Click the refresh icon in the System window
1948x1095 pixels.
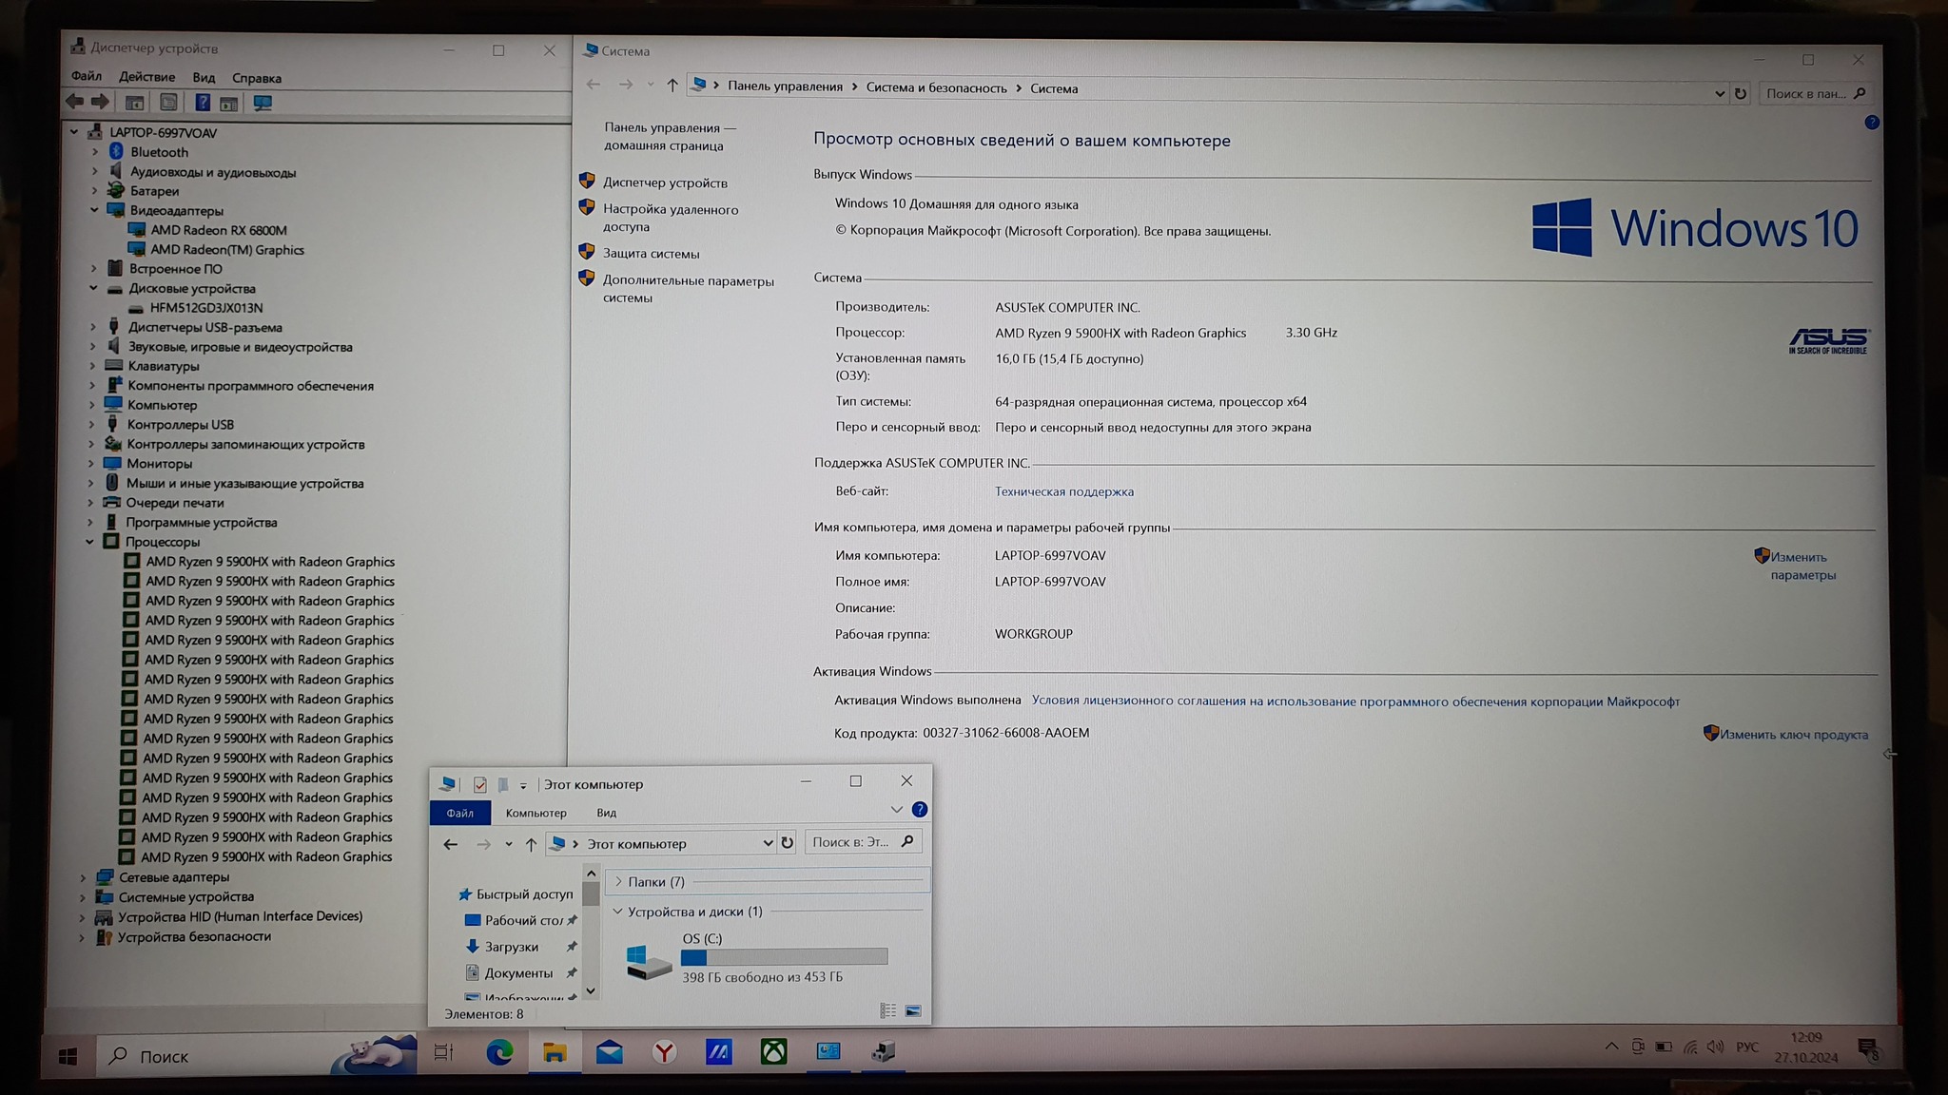point(1741,93)
